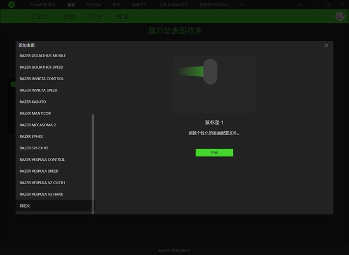349x255 pixels.
Task: Click the green 开始 button
Action: coord(214,153)
